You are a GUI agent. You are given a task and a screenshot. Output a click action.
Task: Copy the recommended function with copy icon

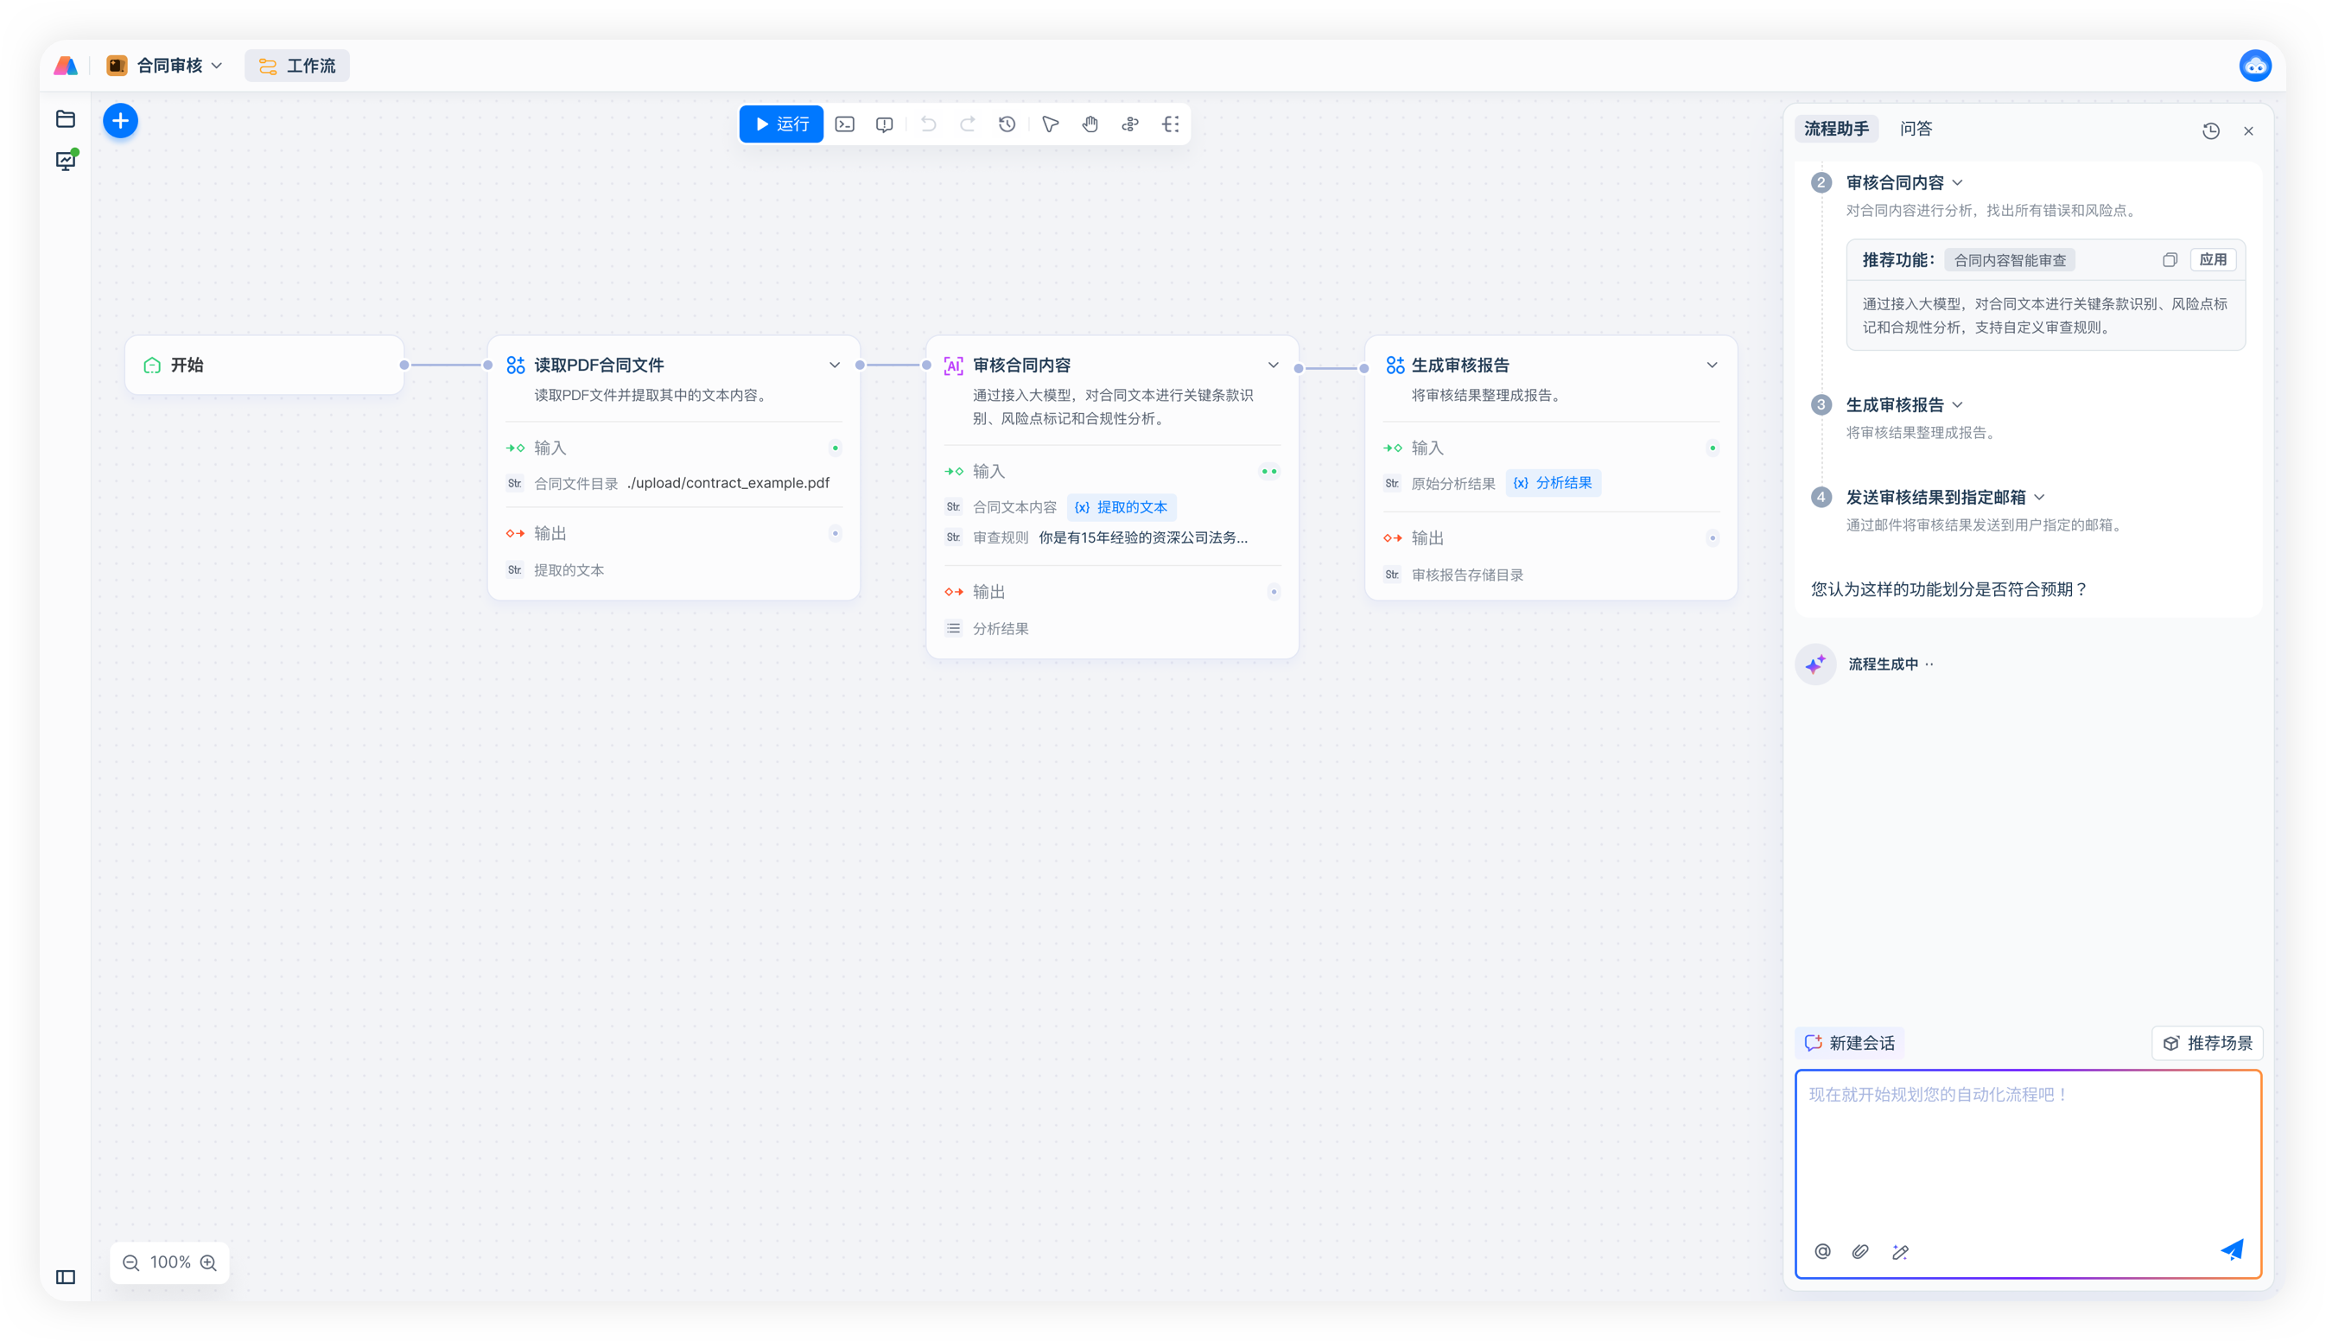pyautogui.click(x=2170, y=260)
